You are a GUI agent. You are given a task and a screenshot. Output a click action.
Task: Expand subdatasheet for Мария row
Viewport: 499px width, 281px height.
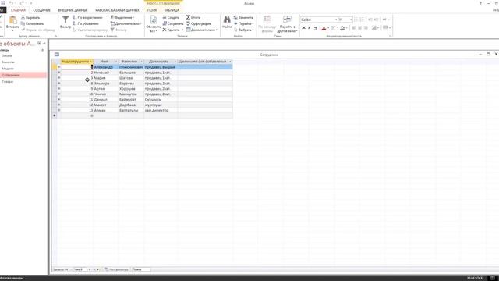[x=59, y=78]
